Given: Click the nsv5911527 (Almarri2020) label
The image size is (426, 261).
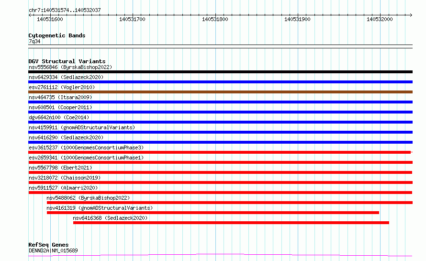Looking at the screenshot, I should click(63, 188).
